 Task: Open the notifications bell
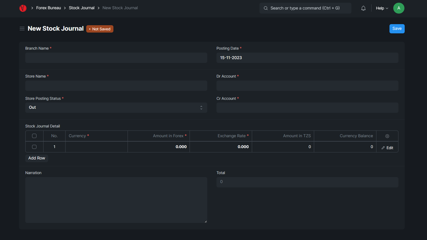click(x=363, y=8)
